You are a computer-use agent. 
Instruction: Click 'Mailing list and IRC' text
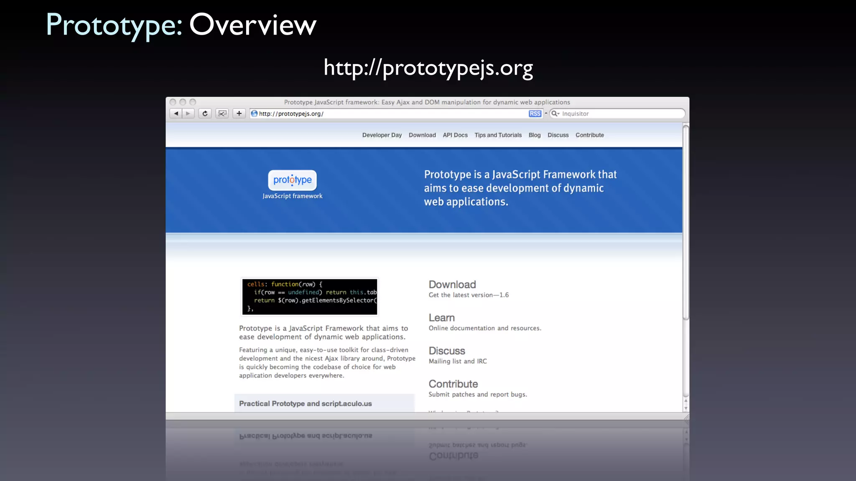click(458, 362)
